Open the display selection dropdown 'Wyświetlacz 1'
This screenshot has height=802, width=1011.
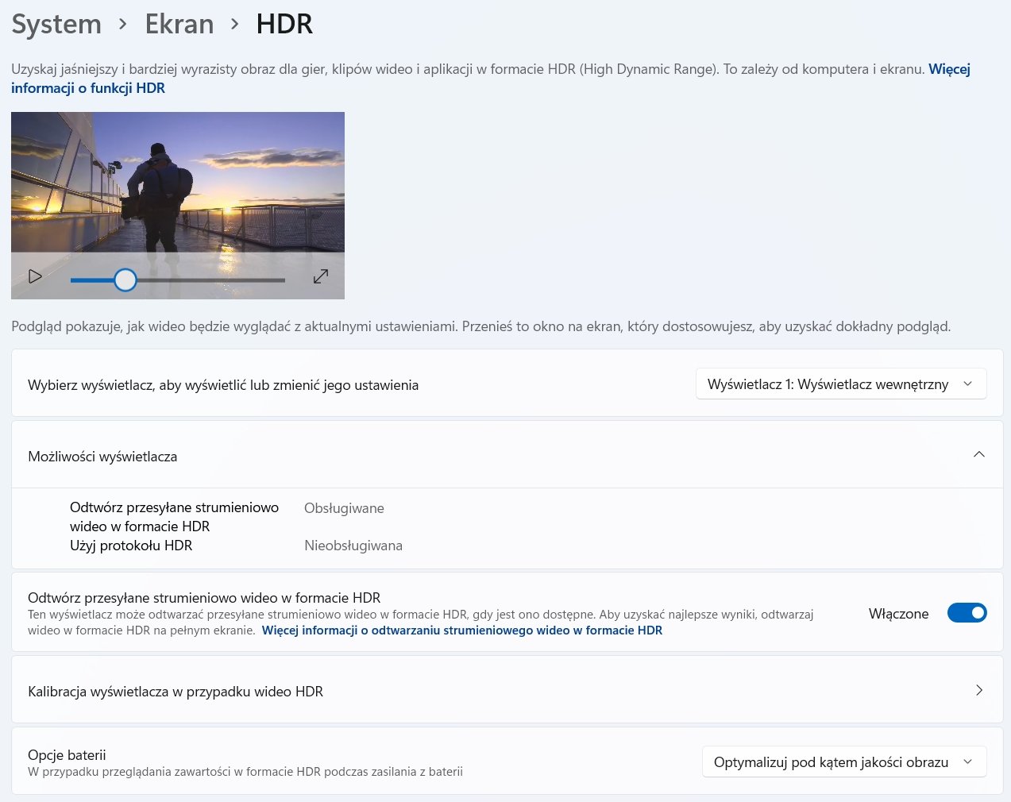click(x=841, y=384)
